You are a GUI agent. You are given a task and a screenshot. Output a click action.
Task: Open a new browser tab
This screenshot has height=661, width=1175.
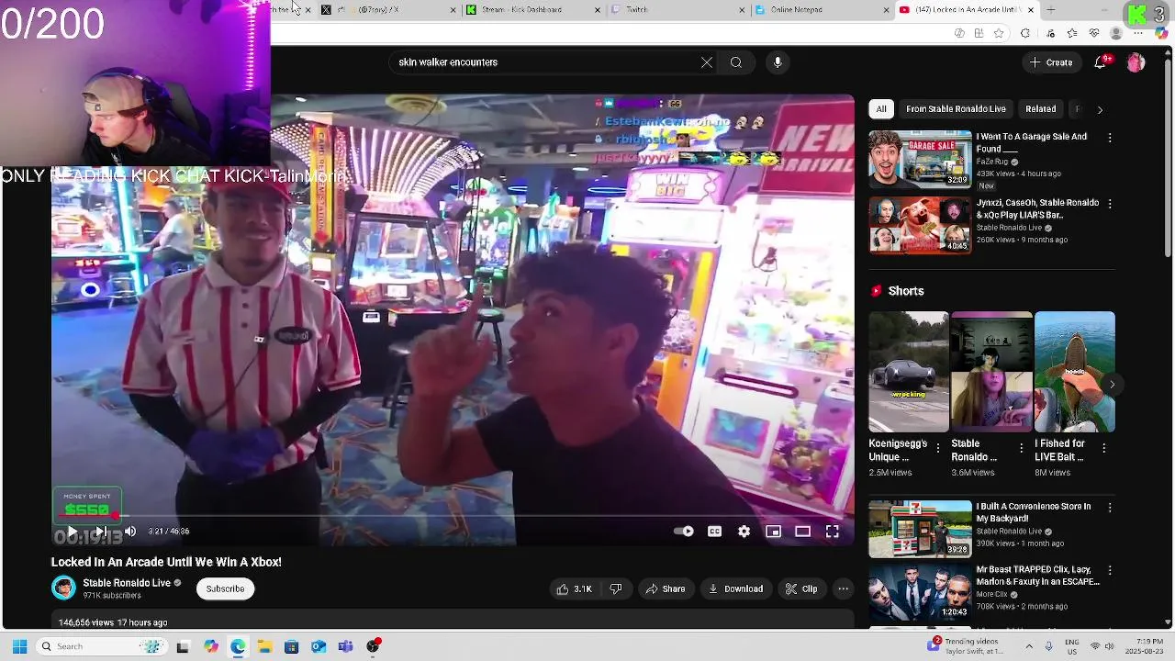[x=1051, y=10]
